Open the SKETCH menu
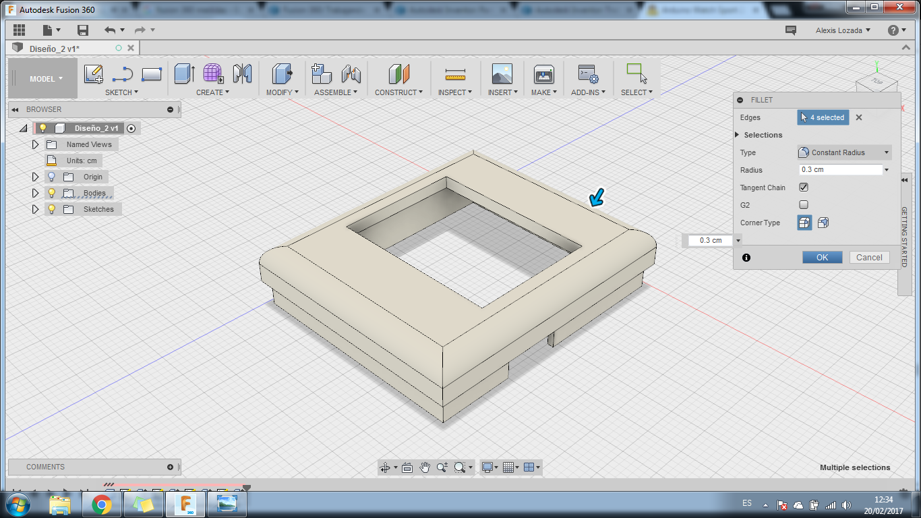This screenshot has height=518, width=921. 122,92
